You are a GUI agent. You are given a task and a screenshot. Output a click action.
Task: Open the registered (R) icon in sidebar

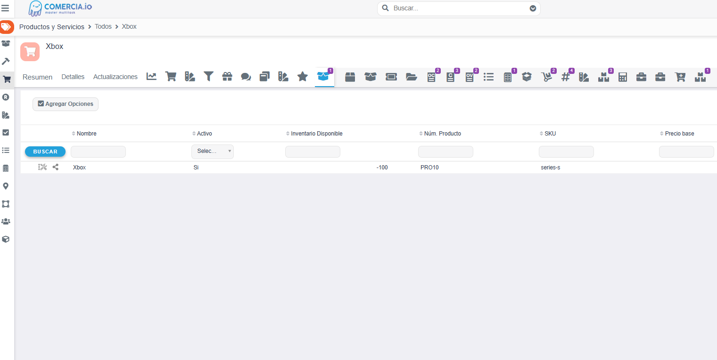click(x=6, y=97)
